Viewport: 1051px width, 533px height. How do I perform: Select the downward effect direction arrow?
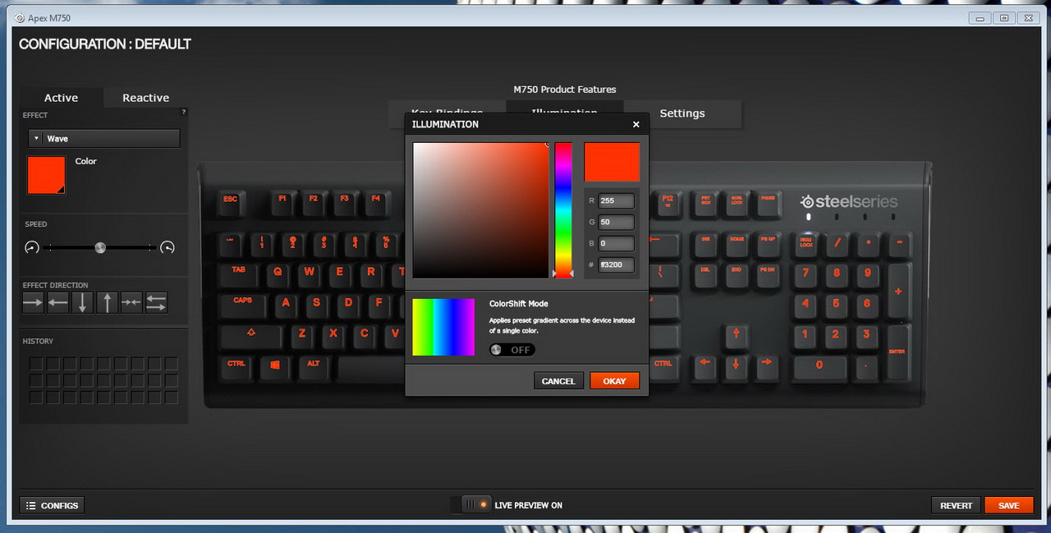(82, 303)
